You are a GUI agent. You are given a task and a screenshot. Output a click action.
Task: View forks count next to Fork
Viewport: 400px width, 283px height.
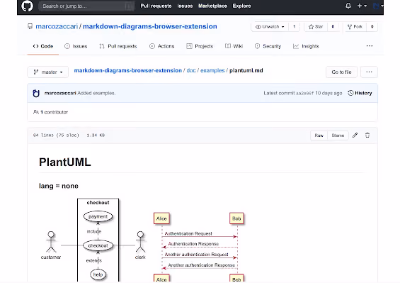tap(372, 26)
